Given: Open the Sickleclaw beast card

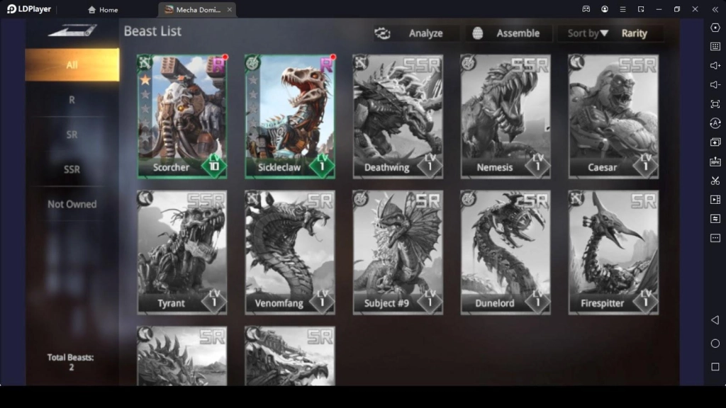Looking at the screenshot, I should pos(290,117).
